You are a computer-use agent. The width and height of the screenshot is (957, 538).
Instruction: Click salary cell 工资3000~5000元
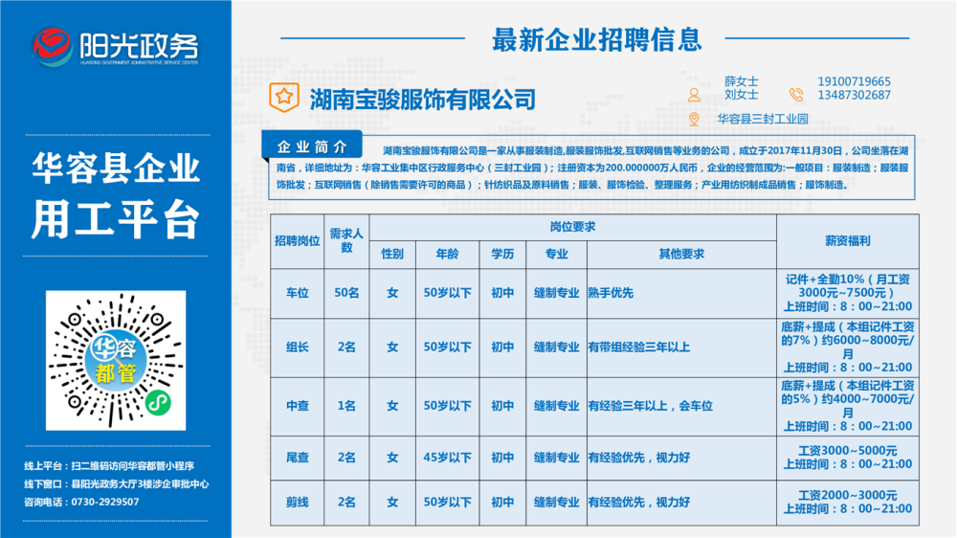click(848, 458)
